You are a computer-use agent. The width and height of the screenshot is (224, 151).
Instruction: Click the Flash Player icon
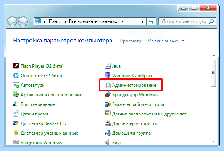(x=16, y=66)
